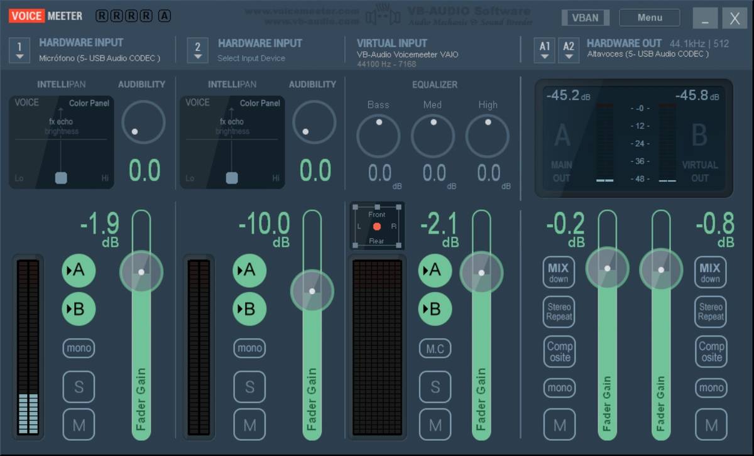Mute the A main output bus
754x456 pixels.
tap(559, 425)
